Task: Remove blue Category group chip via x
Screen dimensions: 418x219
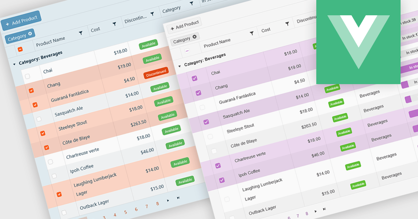Action: (x=30, y=33)
